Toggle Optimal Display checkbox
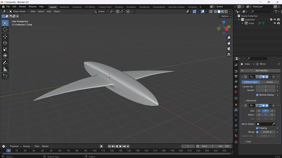This screenshot has height=158, width=282. click(257, 95)
